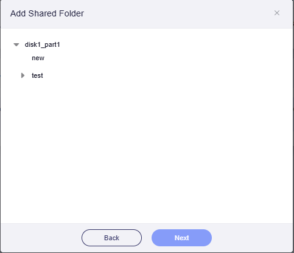Show subfolders of the test folder

pyautogui.click(x=23, y=75)
